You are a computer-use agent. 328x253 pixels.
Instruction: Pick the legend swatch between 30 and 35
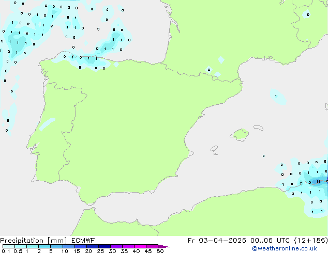(x=116, y=246)
